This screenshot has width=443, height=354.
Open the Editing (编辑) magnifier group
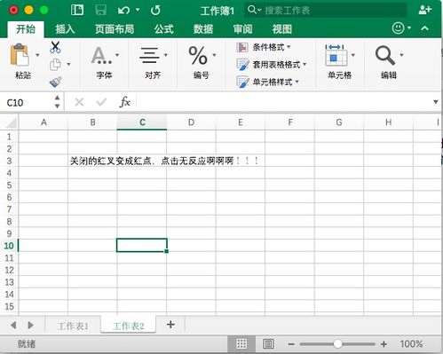pyautogui.click(x=385, y=55)
